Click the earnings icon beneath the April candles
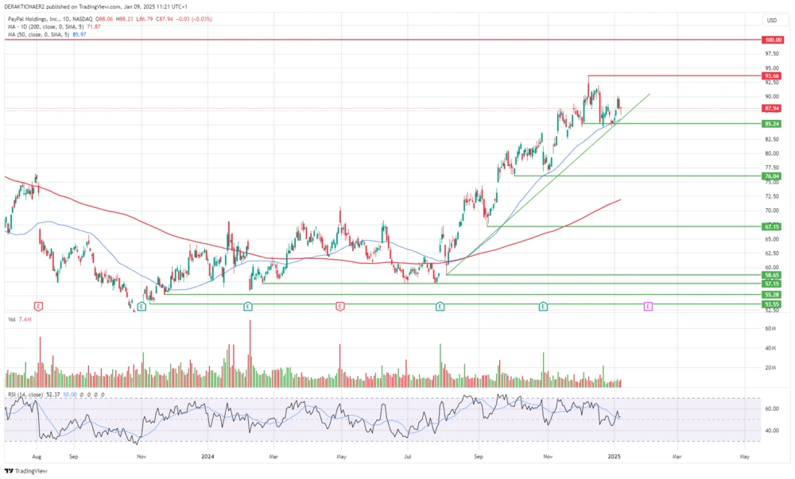The height and width of the screenshot is (479, 795). (340, 305)
